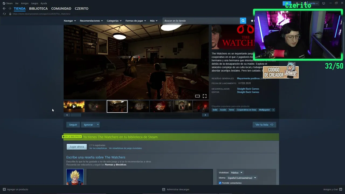The width and height of the screenshot is (345, 194).
Task: Open Ver tus estadísticas link
Action: [x=98, y=148]
